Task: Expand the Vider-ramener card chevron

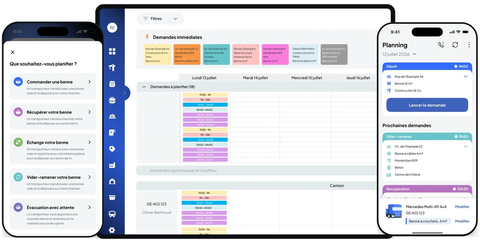Action: (x=466, y=146)
